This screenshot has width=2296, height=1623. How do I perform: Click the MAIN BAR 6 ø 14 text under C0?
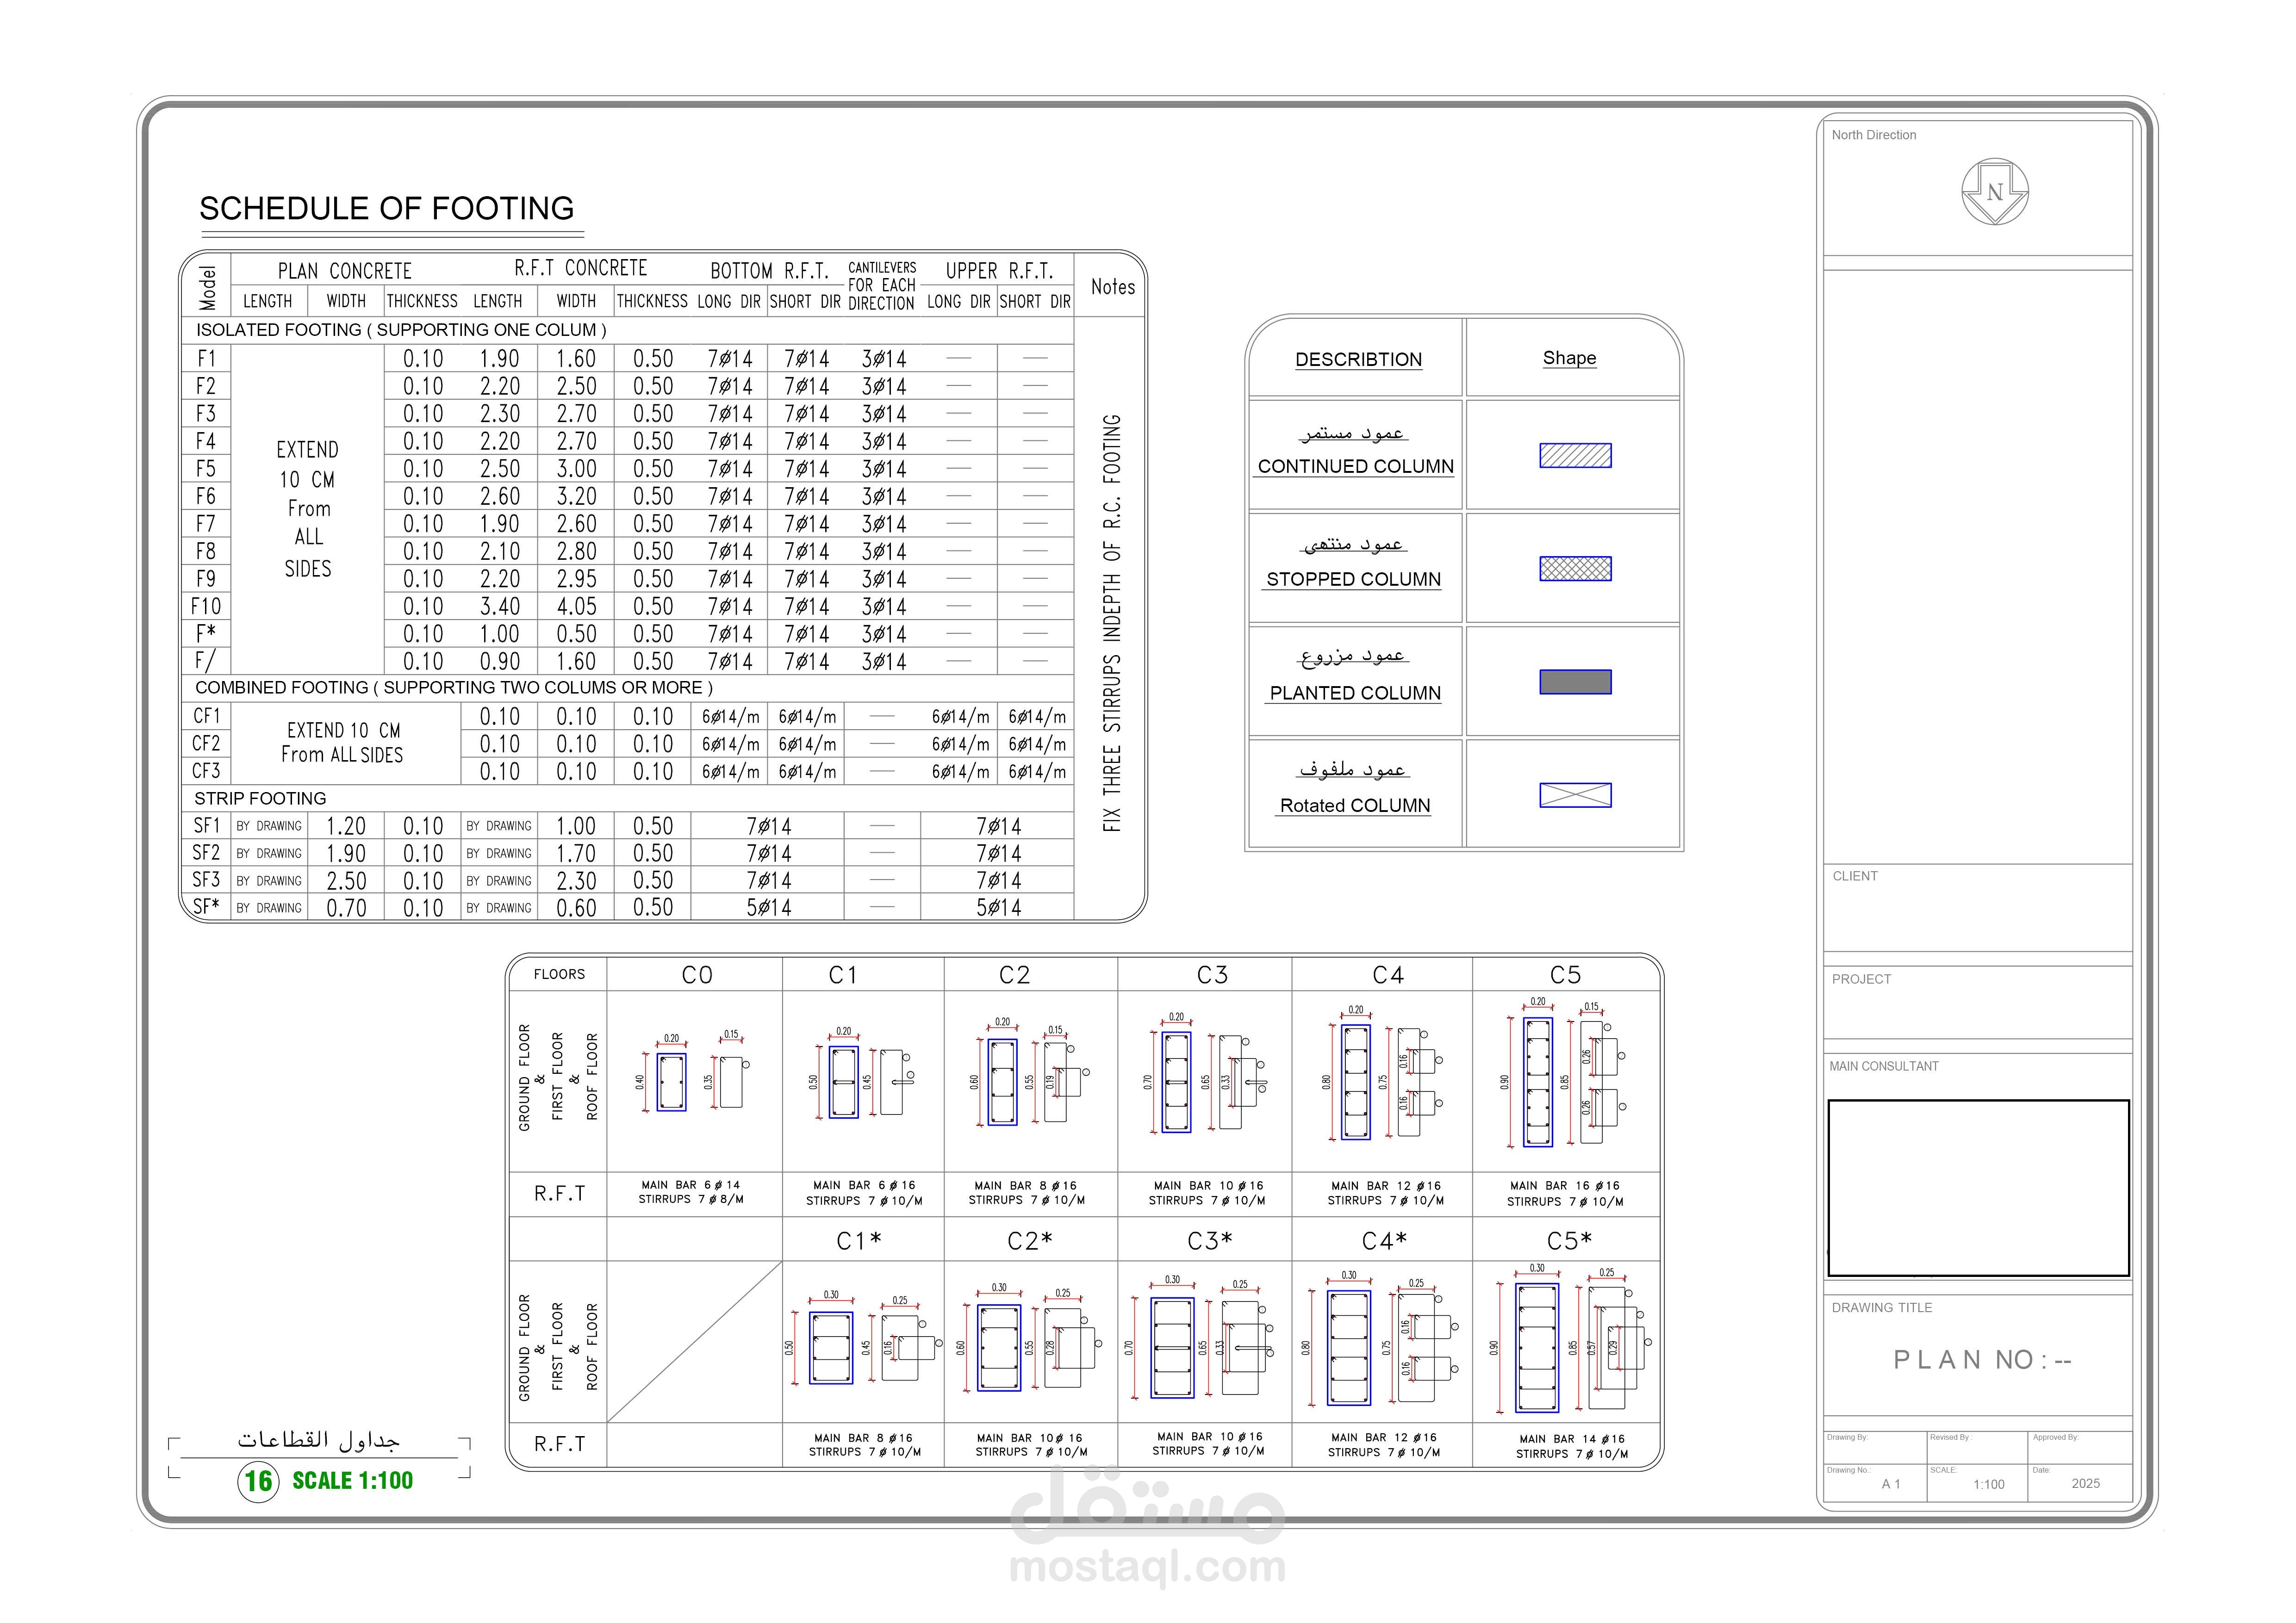691,1185
